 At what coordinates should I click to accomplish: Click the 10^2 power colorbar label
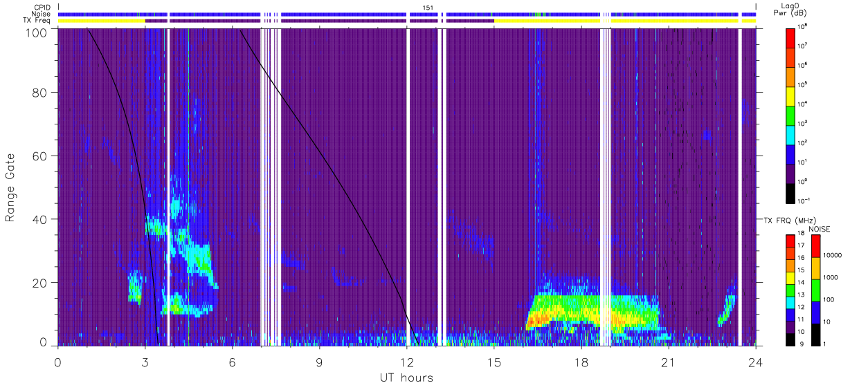pyautogui.click(x=803, y=142)
